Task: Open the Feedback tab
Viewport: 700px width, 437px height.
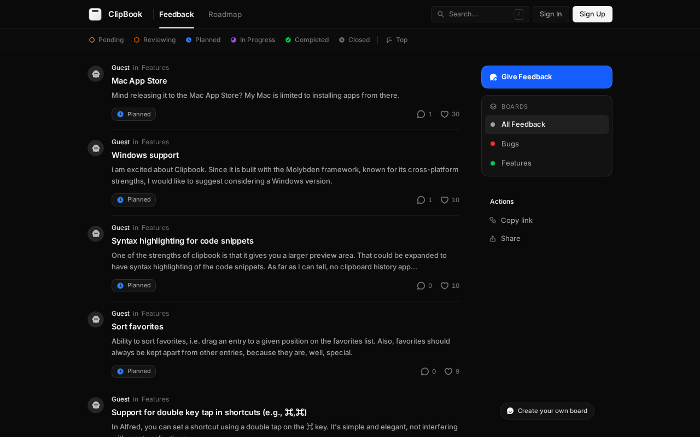Action: pos(177,14)
